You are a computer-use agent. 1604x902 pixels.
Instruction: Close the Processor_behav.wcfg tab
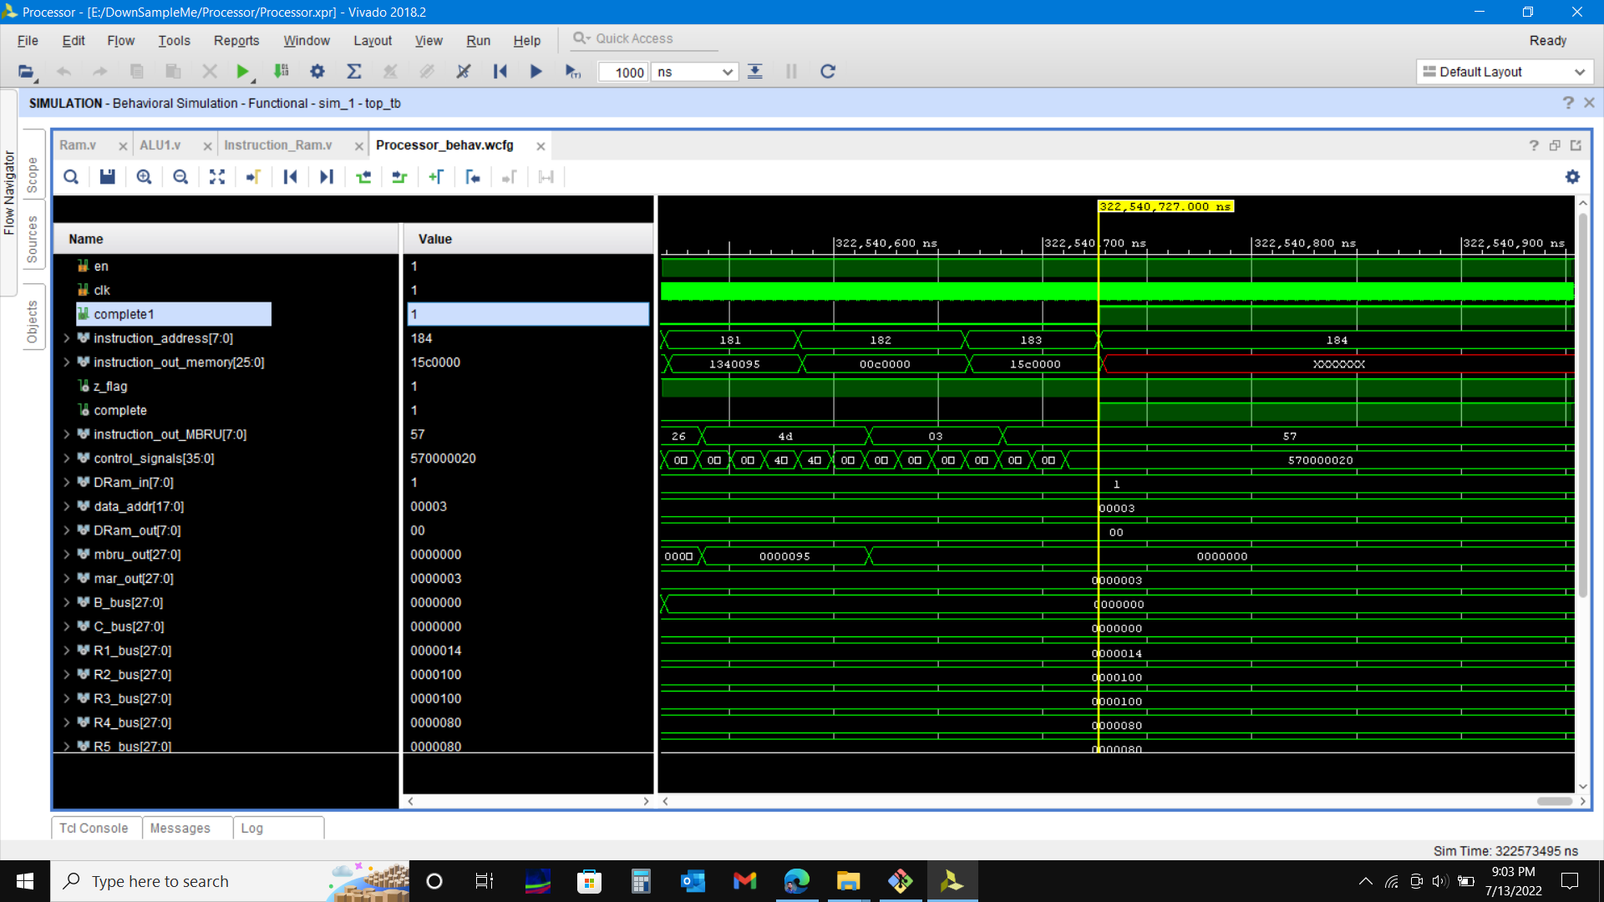[x=541, y=146]
